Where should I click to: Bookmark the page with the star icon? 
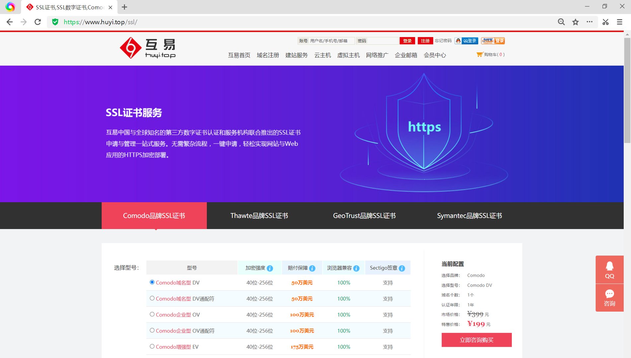[575, 22]
